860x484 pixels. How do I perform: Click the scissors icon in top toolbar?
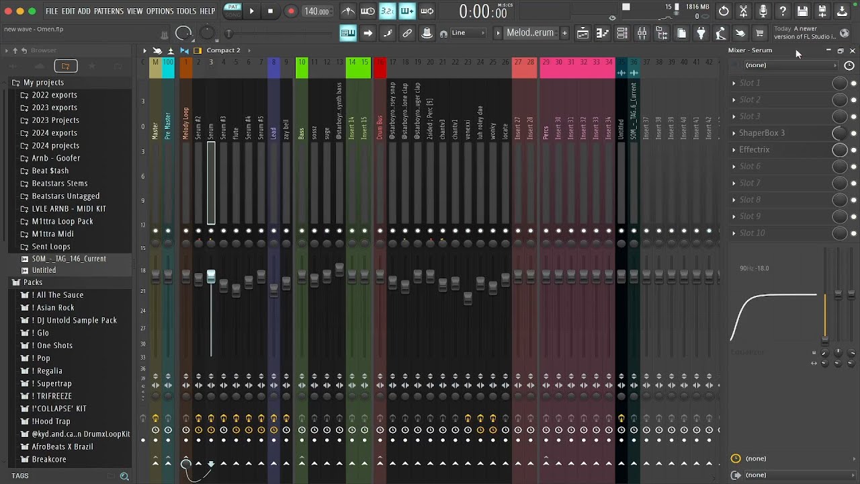point(743,11)
